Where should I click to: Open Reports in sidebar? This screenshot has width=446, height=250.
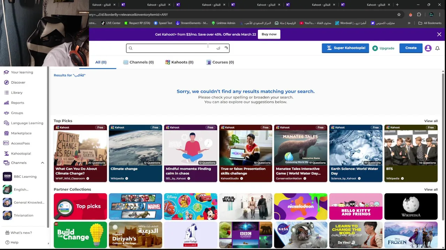(14, 103)
